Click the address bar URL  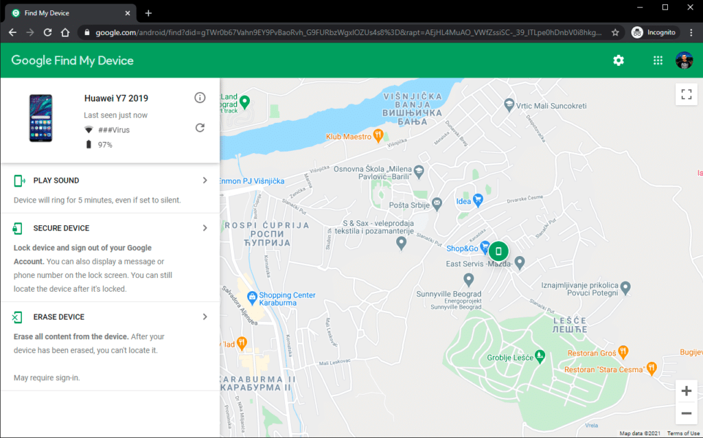(x=348, y=32)
